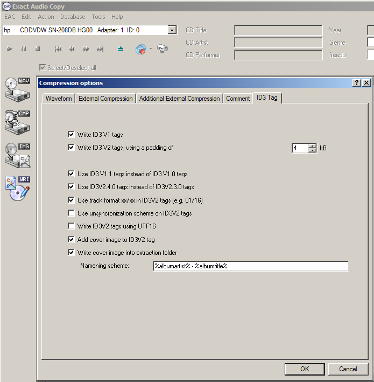The image size is (374, 382).
Task: Click the CD metadata lookup icon
Action: point(141,49)
